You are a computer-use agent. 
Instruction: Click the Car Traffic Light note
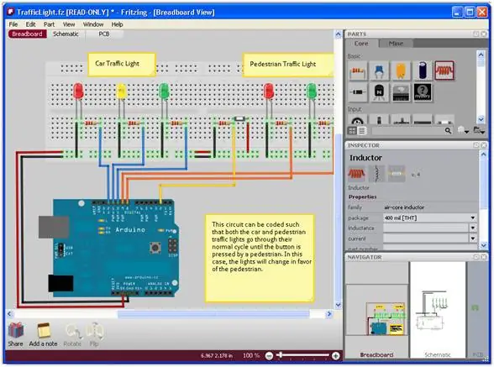[122, 65]
